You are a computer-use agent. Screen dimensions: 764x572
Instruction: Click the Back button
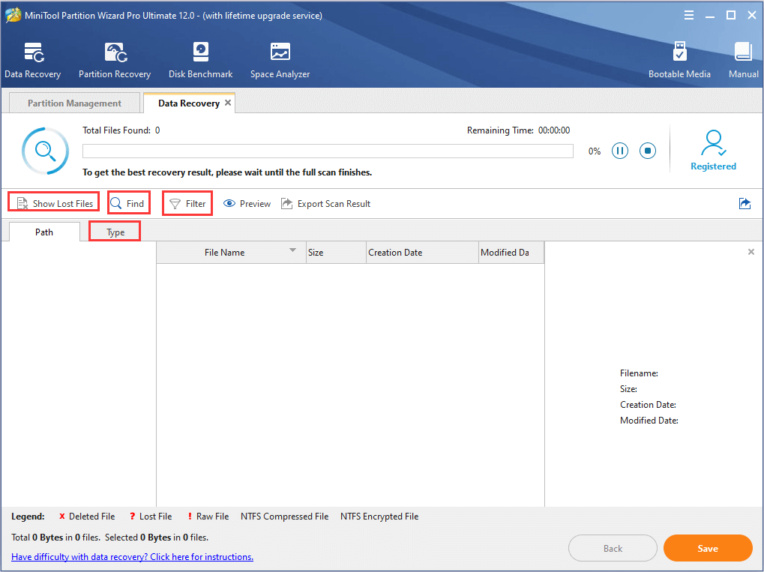coord(613,548)
